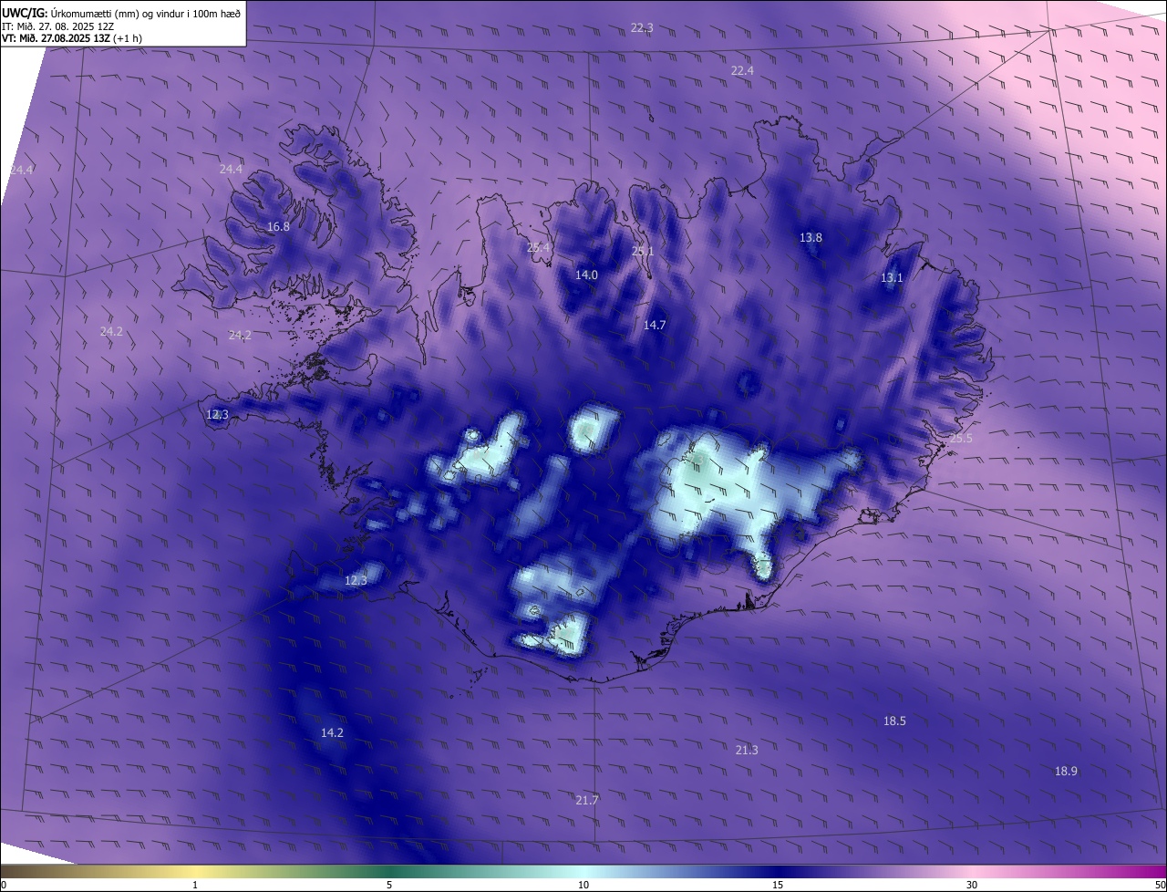Click the 22.4 value label
The height and width of the screenshot is (892, 1167).
742,71
